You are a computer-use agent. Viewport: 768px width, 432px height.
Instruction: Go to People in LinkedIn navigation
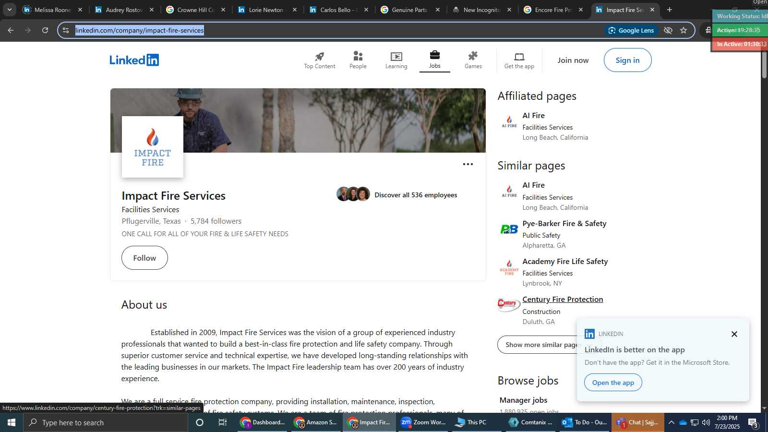point(358,60)
